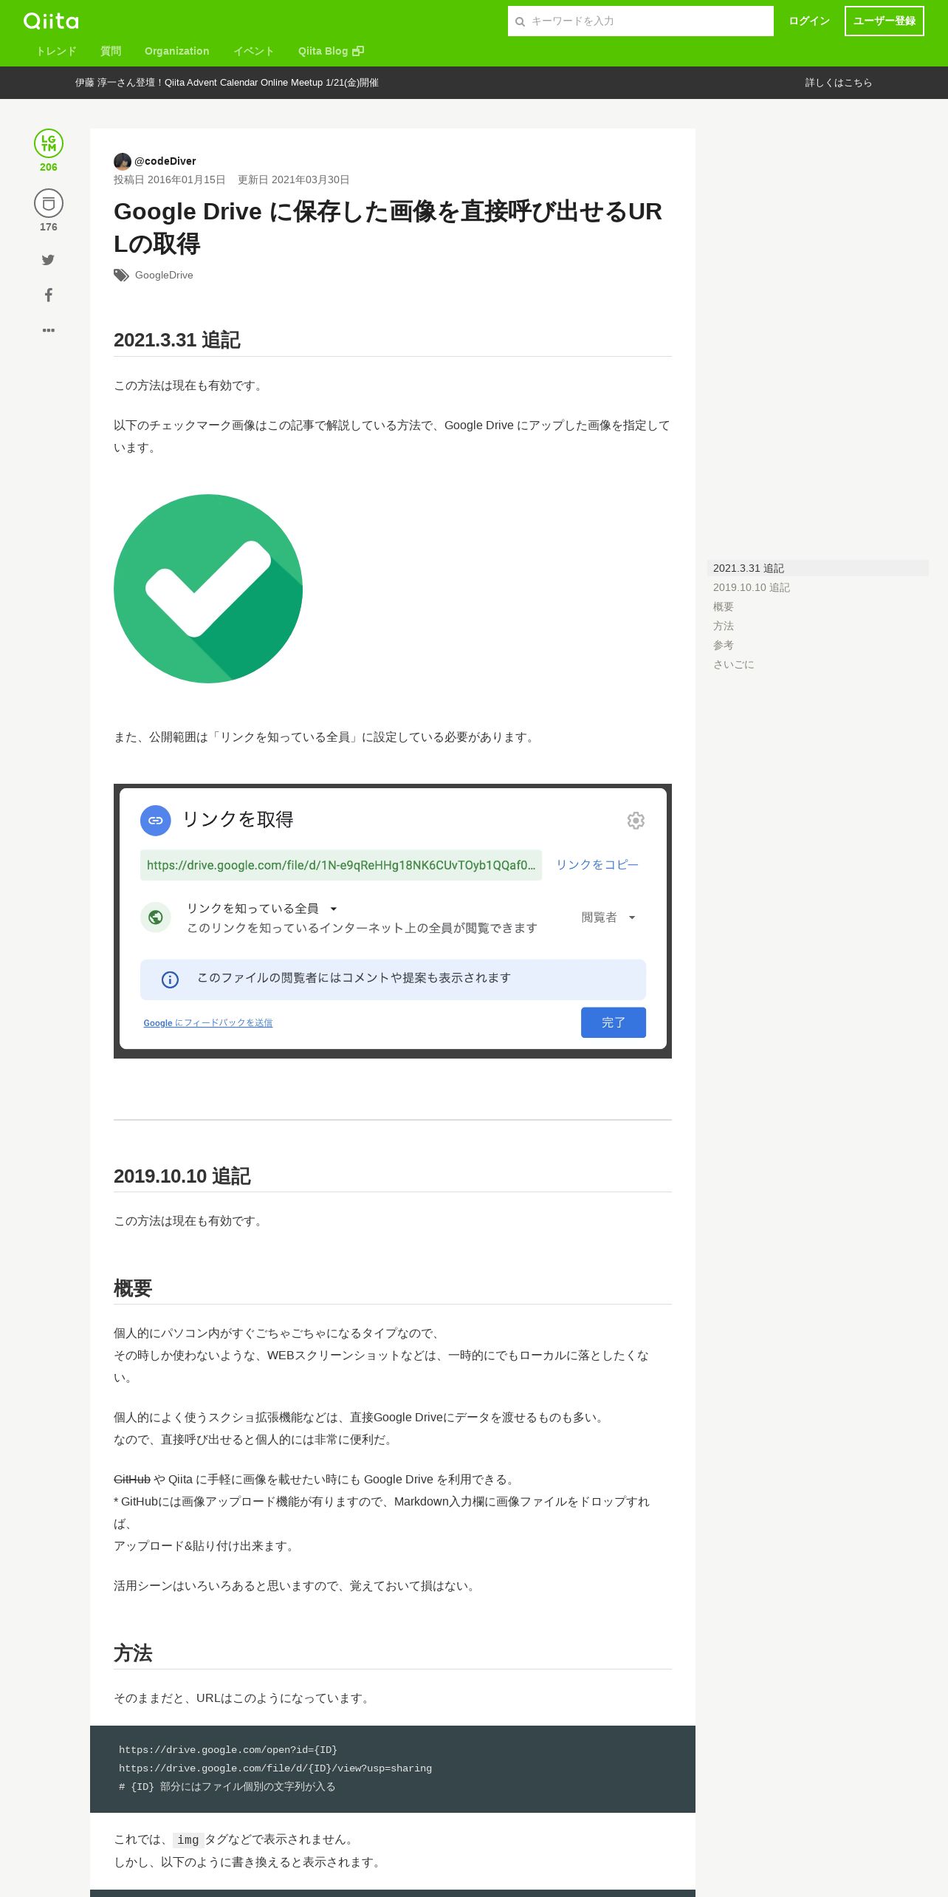The height and width of the screenshot is (1897, 948).
Task: Open the トレンド menu item
Action: click(x=56, y=51)
